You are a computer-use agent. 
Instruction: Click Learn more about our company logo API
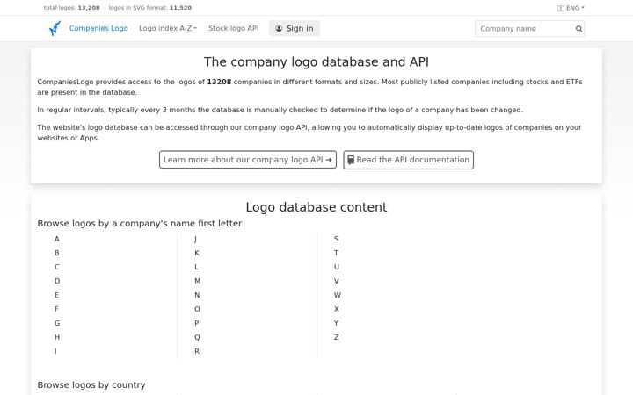pos(248,160)
